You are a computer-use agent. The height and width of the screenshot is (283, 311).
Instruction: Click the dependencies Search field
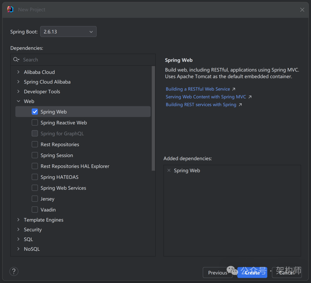[x=86, y=60]
